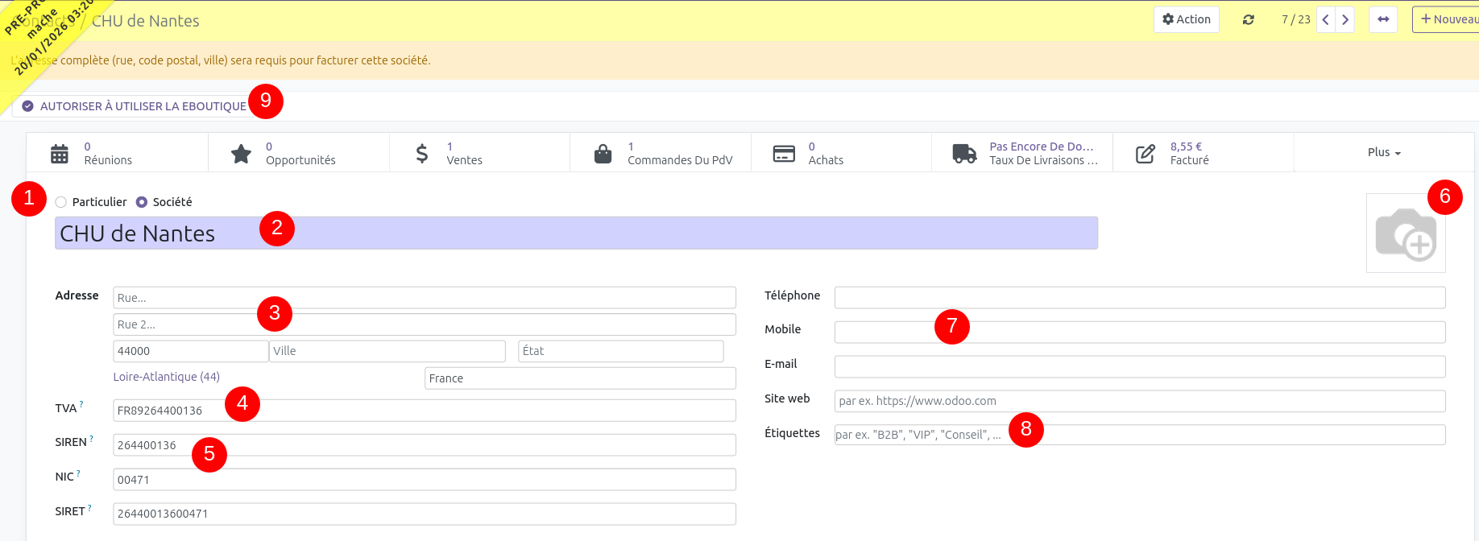Open the Action gear menu

pos(1186,19)
